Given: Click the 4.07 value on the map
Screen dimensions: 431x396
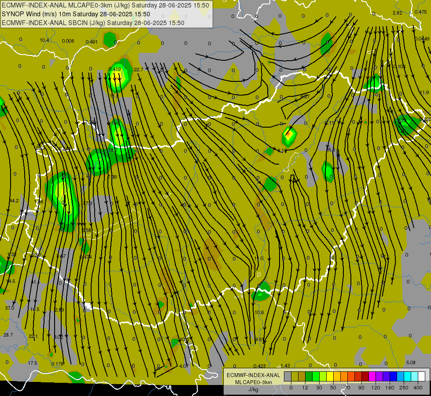Looking at the screenshot, I should (184, 366).
